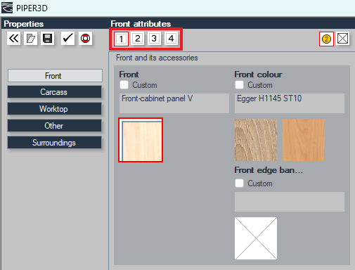Click the PIPER3D application logo icon
This screenshot has width=355, height=270.
pos(7,8)
